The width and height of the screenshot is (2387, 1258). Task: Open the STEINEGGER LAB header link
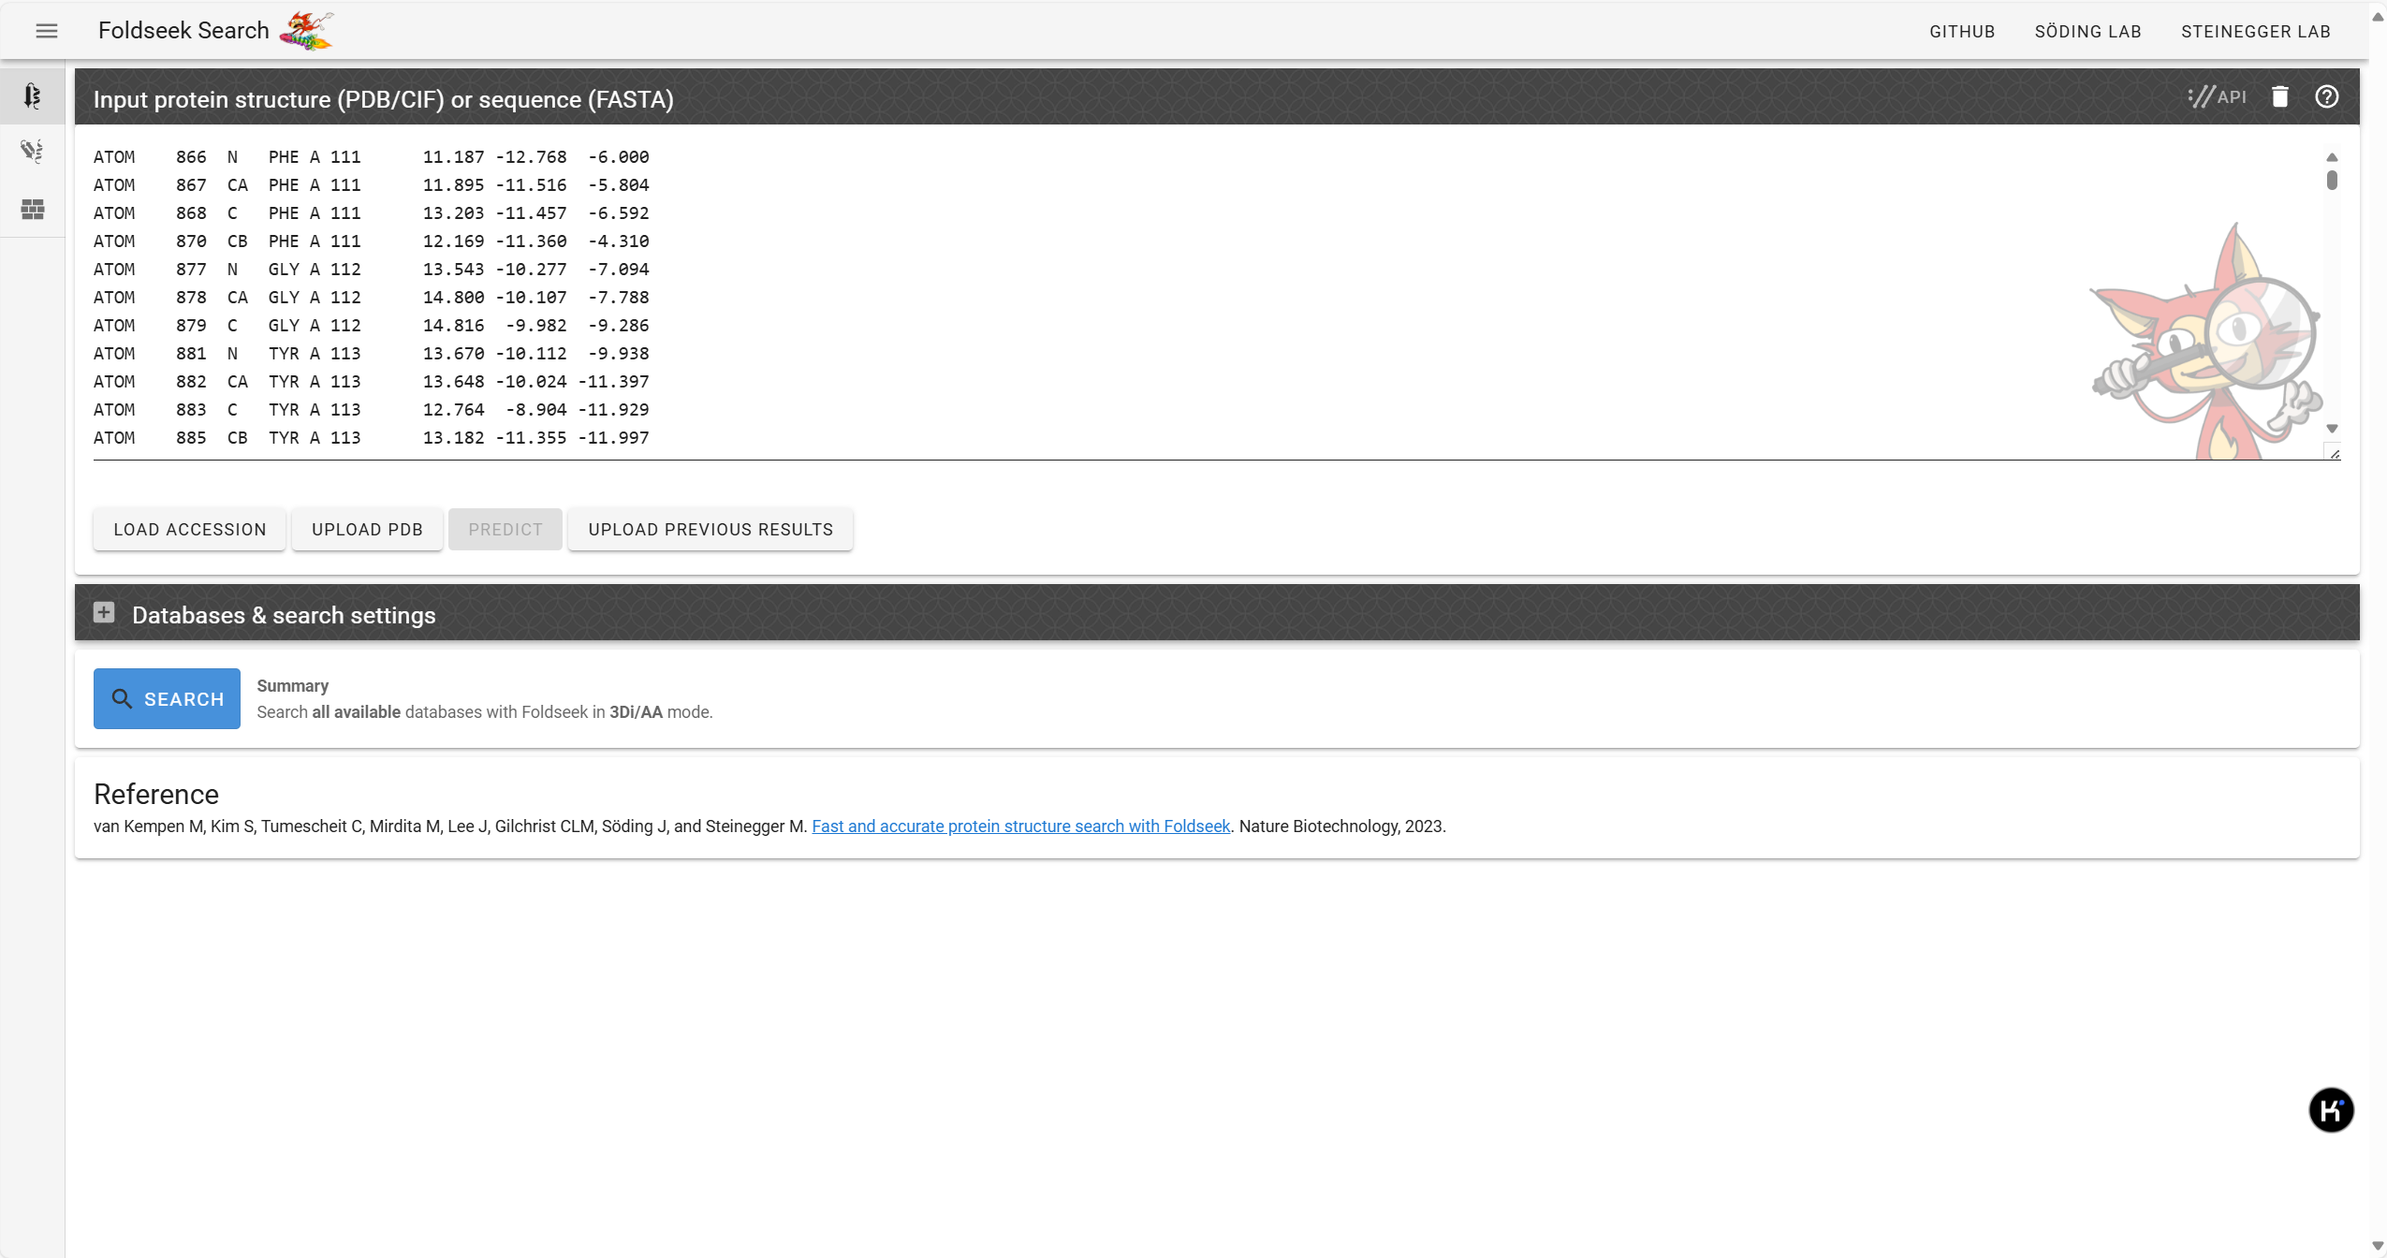(2255, 32)
